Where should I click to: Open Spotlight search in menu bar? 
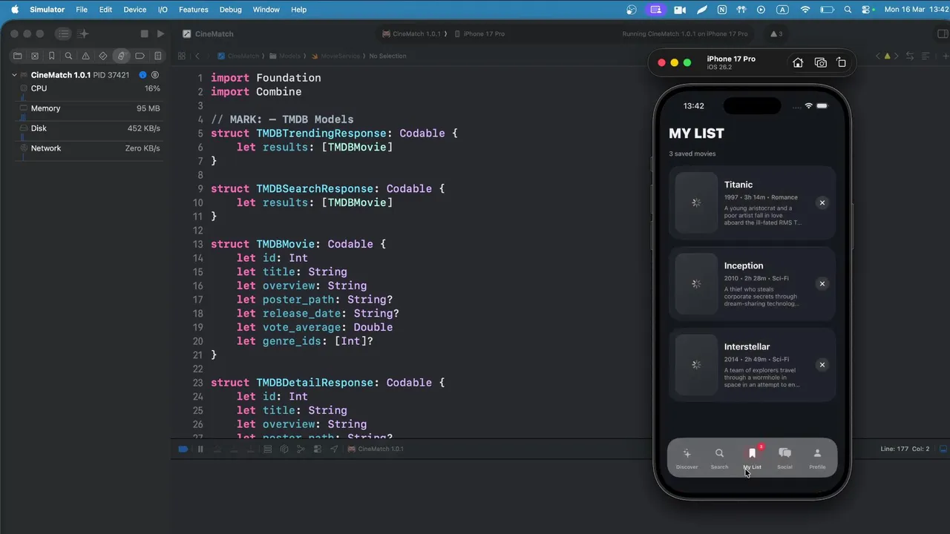(x=848, y=10)
